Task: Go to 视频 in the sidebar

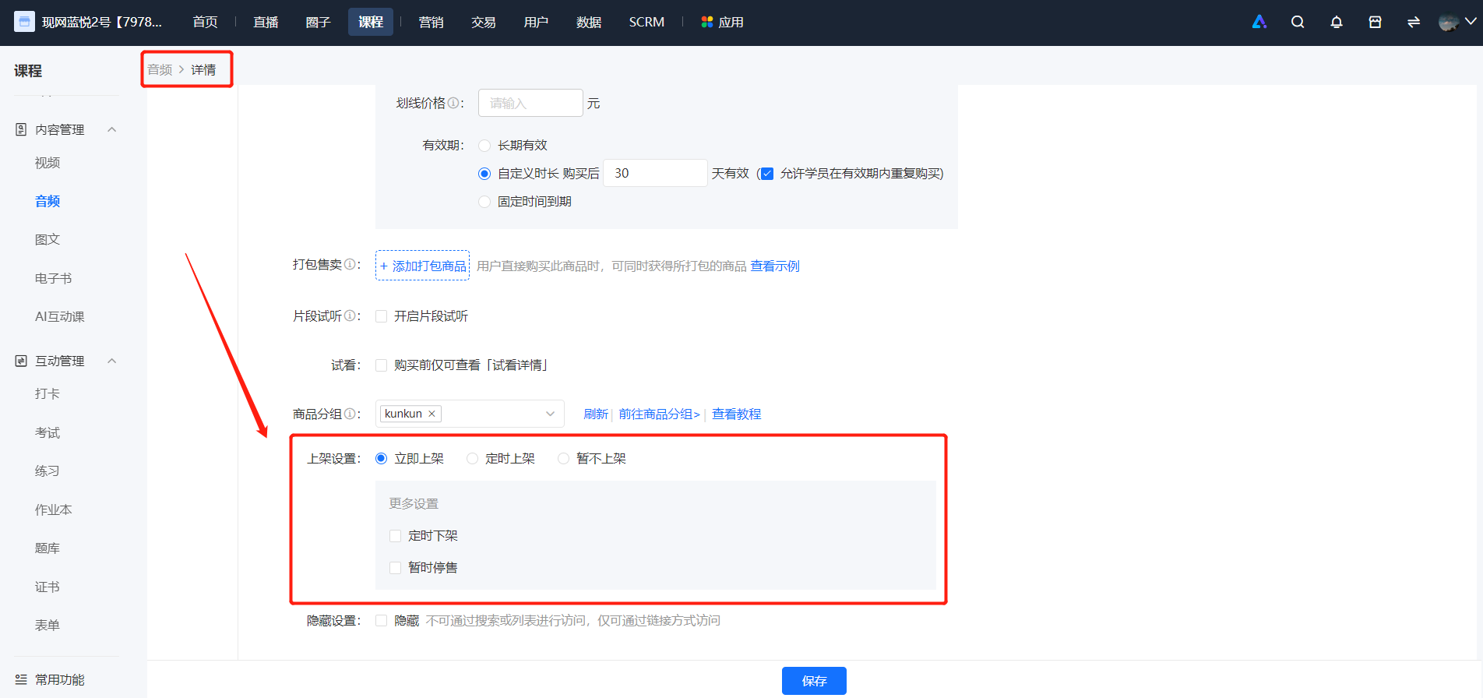Action: (x=48, y=163)
